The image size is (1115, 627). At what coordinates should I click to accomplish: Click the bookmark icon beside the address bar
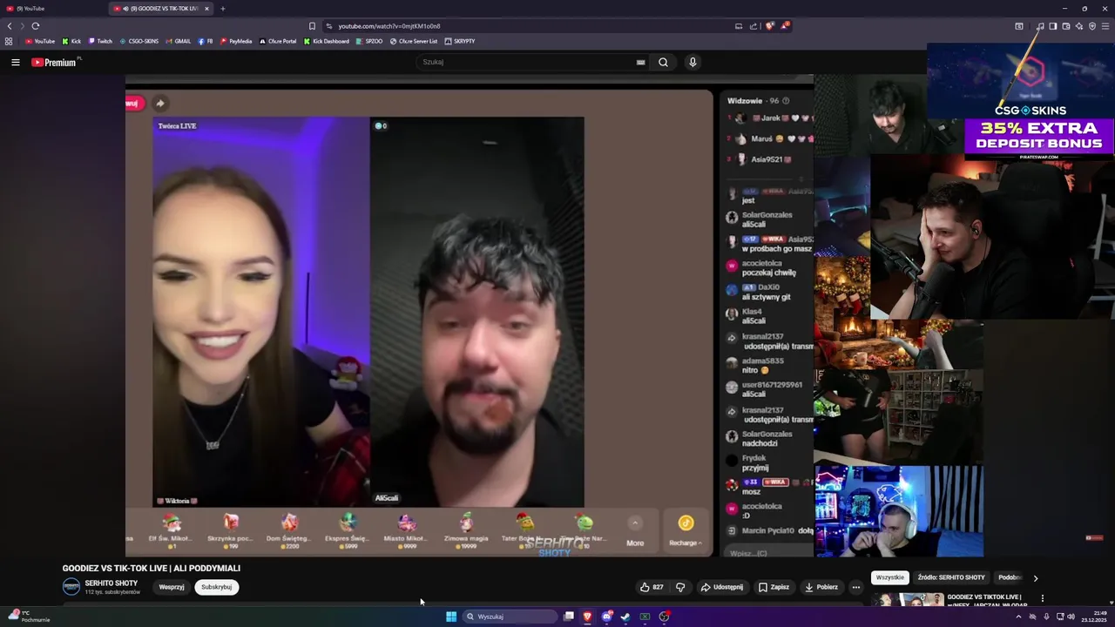(x=312, y=26)
